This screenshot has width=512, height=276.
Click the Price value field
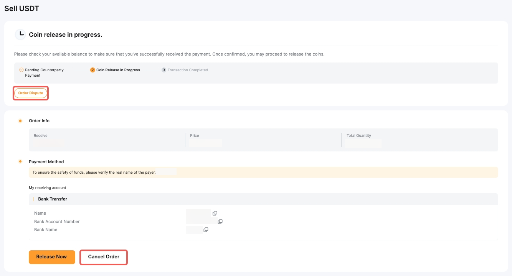click(206, 143)
